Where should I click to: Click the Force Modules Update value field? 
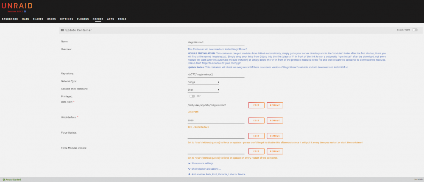click(x=216, y=151)
